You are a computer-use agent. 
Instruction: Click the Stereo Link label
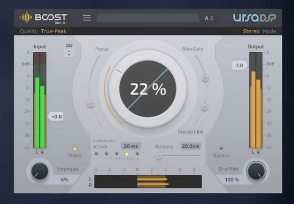(191, 132)
